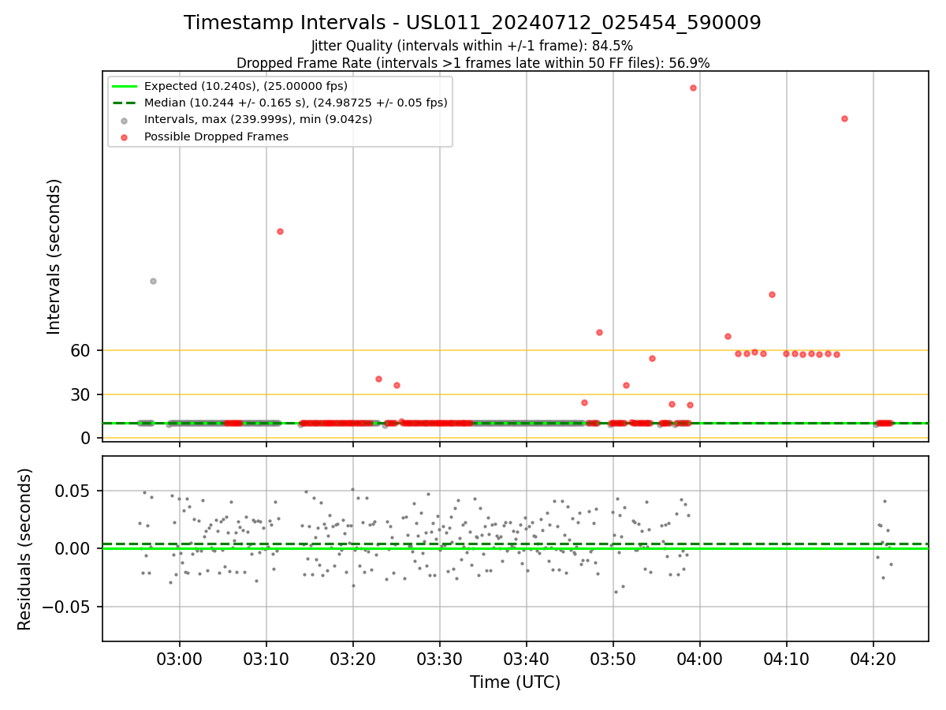
Task: Click the solid green line sample in legend
Action: click(x=125, y=86)
